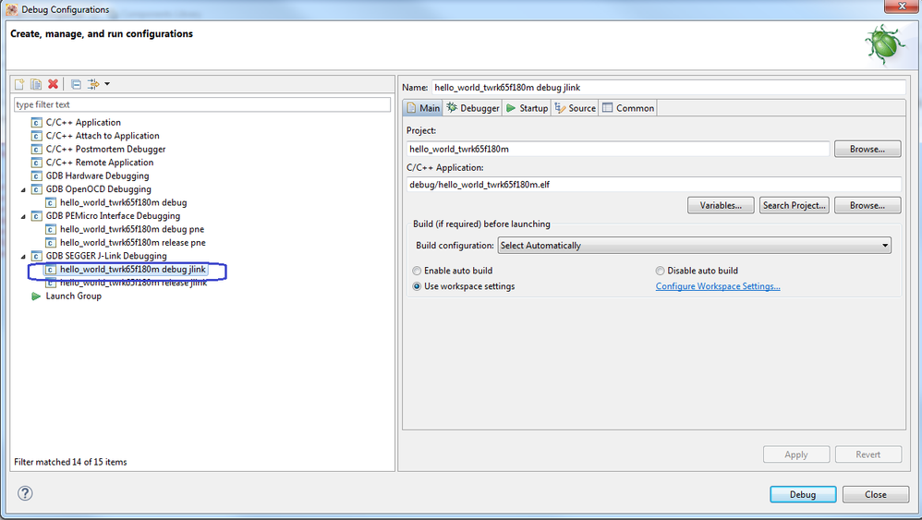
Task: Click the Revert button
Action: click(x=867, y=454)
